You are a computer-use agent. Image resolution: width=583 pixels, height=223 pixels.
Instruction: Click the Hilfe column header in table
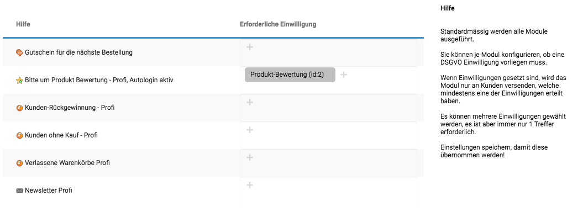pyautogui.click(x=23, y=24)
